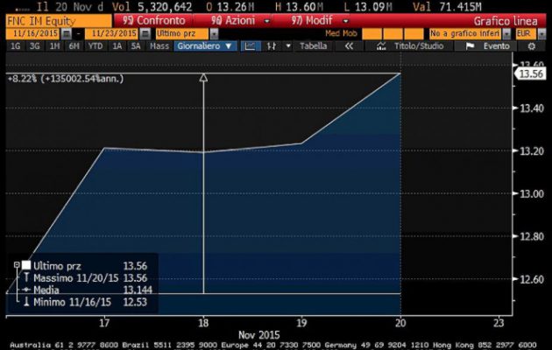Screen dimensions: 552x350
Task: Select the 6M time range
Action: click(74, 45)
